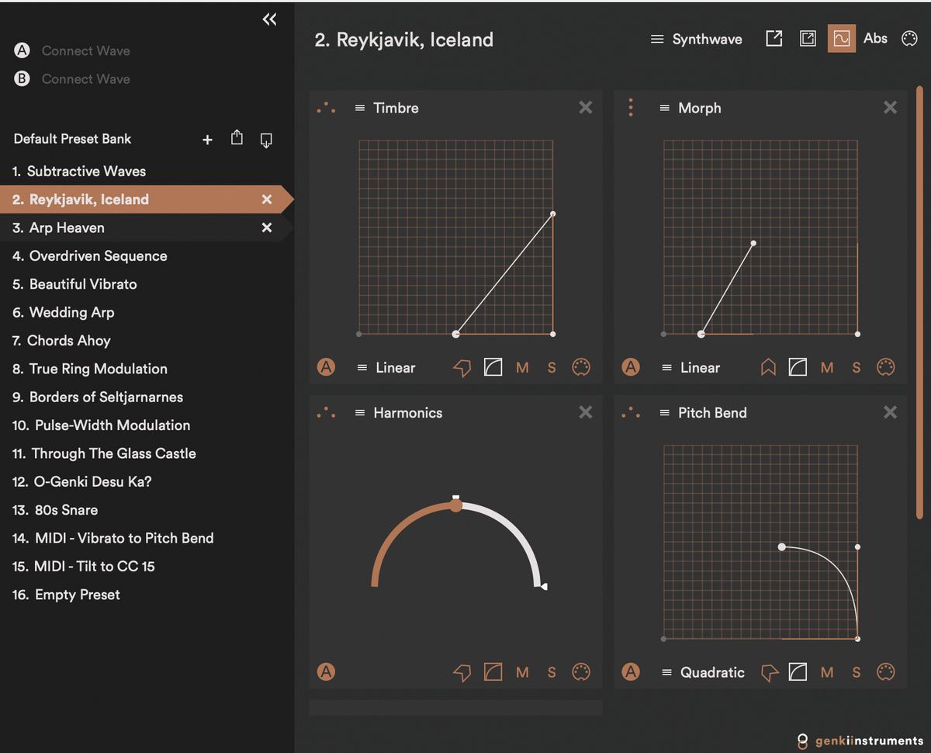Viewport: 931px width, 753px height.
Task: Open the top bar MIDI settings icon
Action: pos(909,39)
